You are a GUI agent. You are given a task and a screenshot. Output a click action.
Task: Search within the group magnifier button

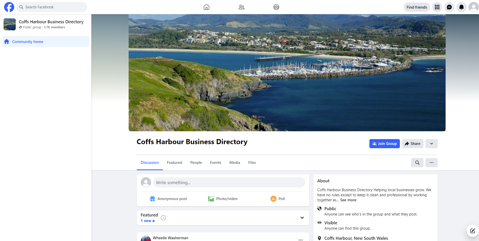pyautogui.click(x=417, y=163)
